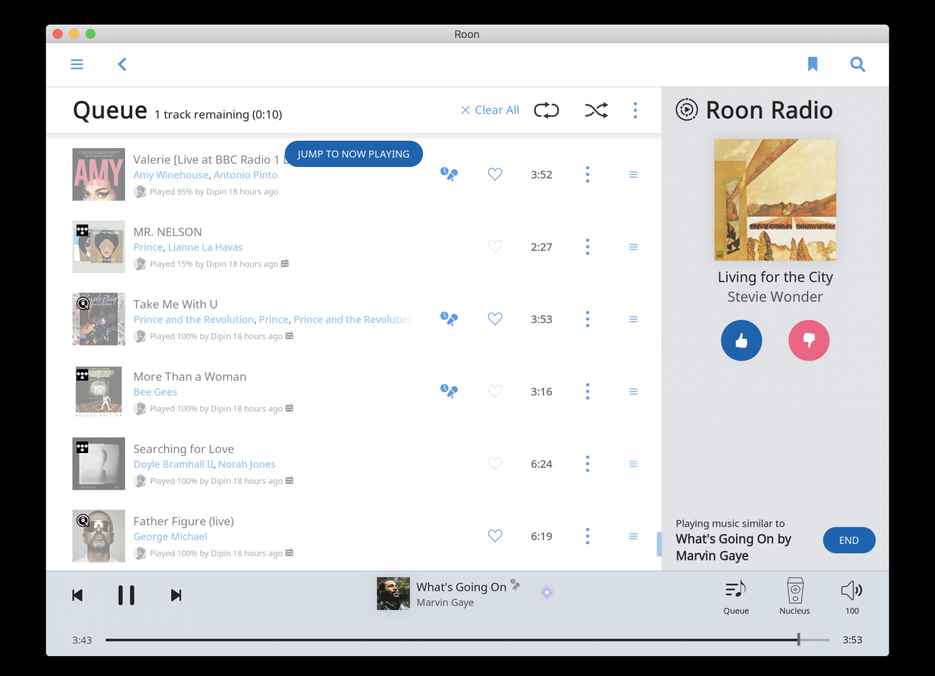Click Jump To Now Playing button
Image resolution: width=935 pixels, height=676 pixels.
[354, 154]
